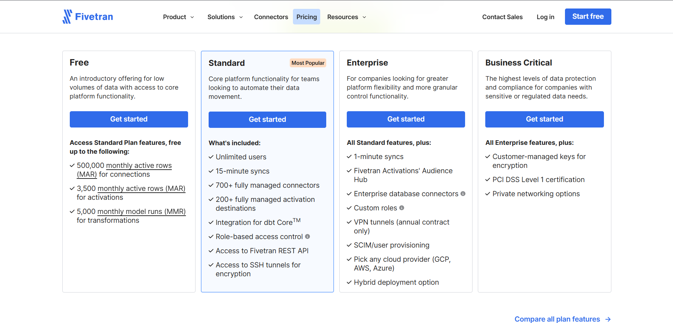Image resolution: width=673 pixels, height=323 pixels.
Task: Open the info icon beside Enterprise database connectors
Action: (463, 194)
